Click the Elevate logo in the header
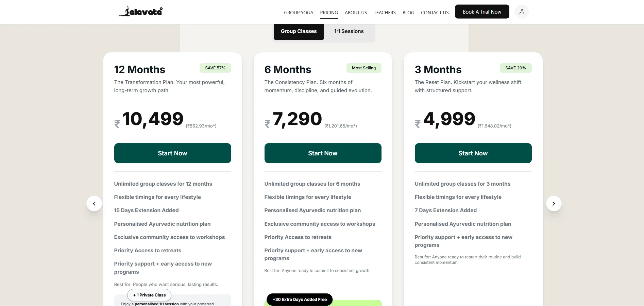This screenshot has height=306, width=644. click(x=140, y=11)
